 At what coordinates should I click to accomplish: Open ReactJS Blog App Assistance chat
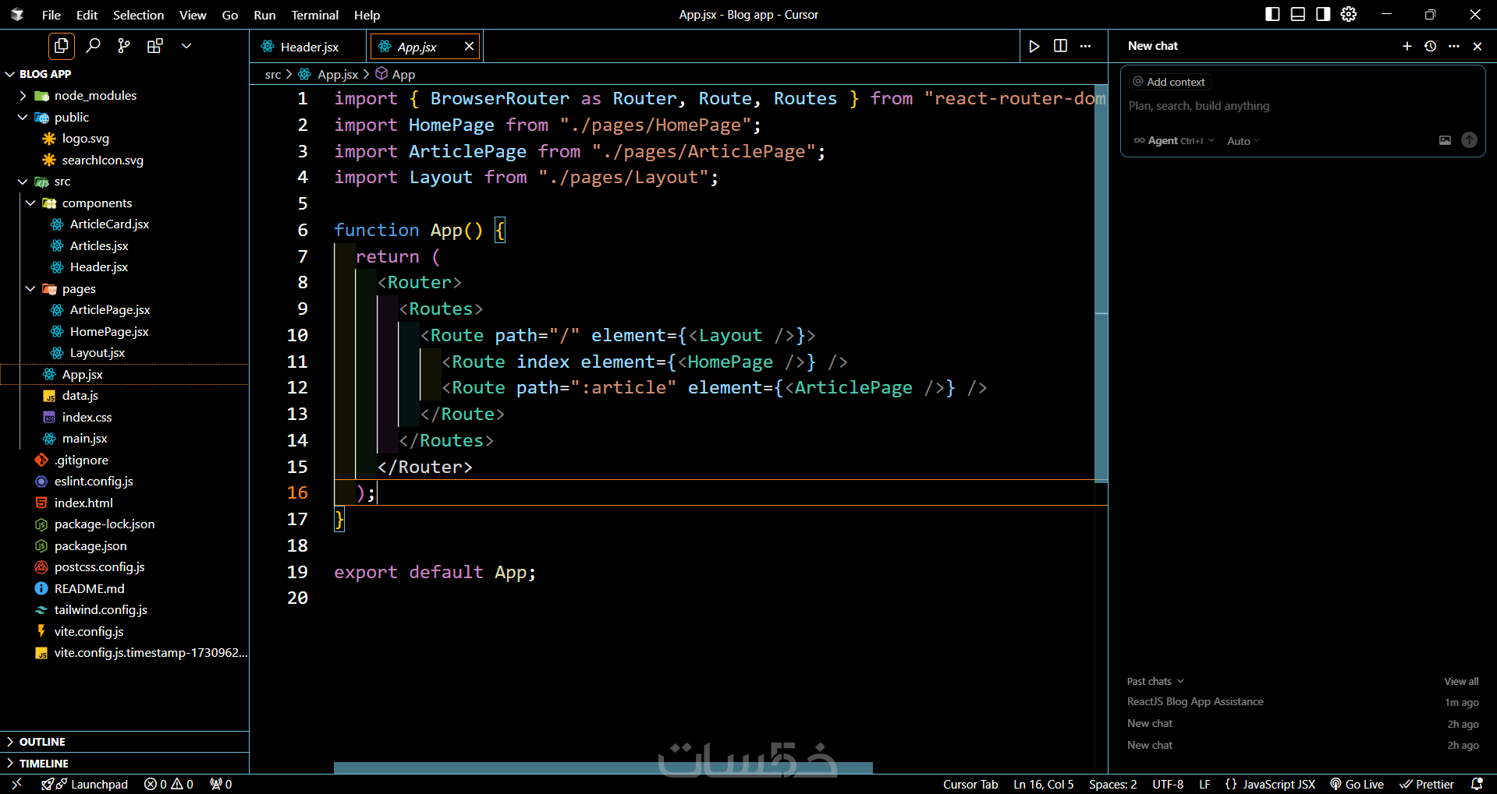coord(1195,702)
